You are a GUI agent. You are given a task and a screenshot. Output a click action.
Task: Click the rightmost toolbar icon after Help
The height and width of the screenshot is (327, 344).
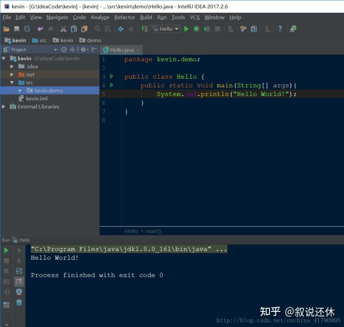(x=293, y=29)
